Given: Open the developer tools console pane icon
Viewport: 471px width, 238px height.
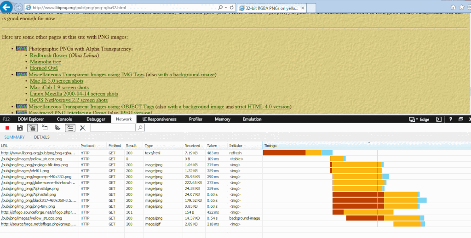Looking at the screenshot, I should coord(439,119).
